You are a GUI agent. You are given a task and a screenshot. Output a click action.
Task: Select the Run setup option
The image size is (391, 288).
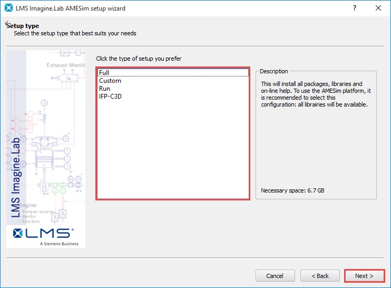pos(104,89)
